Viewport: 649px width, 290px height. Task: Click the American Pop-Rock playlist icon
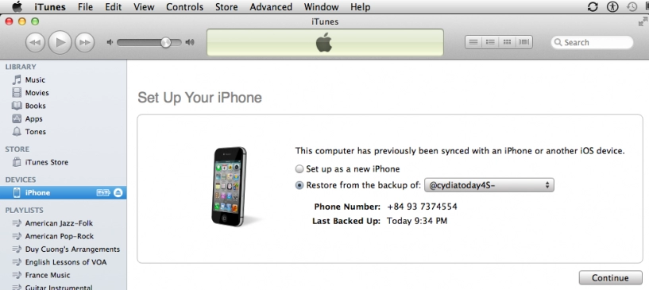click(17, 236)
